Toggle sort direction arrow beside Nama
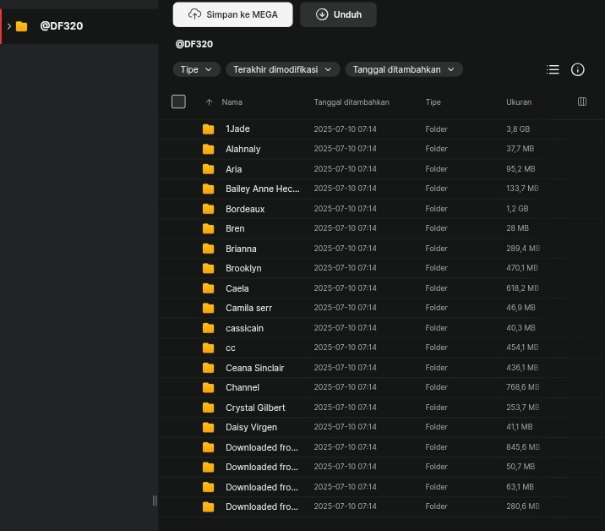Image resolution: width=605 pixels, height=531 pixels. [209, 102]
